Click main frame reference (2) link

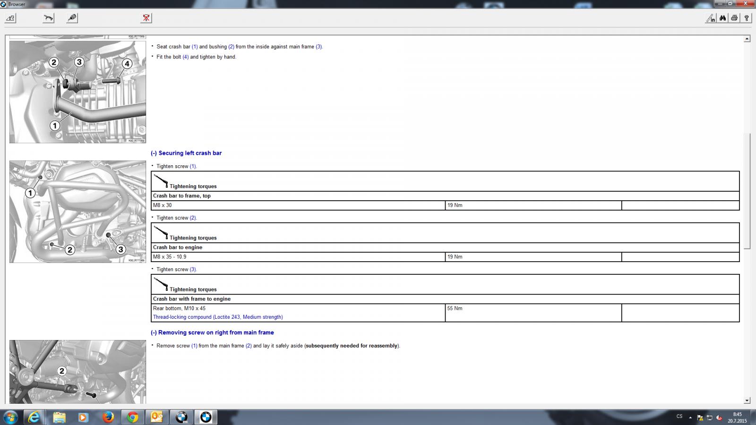click(x=249, y=346)
